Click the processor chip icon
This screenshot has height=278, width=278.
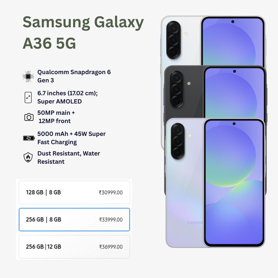(28, 76)
